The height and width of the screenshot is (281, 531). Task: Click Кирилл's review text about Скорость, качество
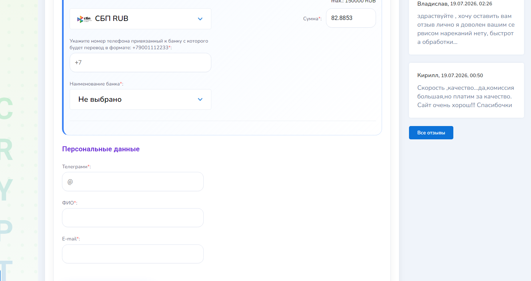[466, 96]
